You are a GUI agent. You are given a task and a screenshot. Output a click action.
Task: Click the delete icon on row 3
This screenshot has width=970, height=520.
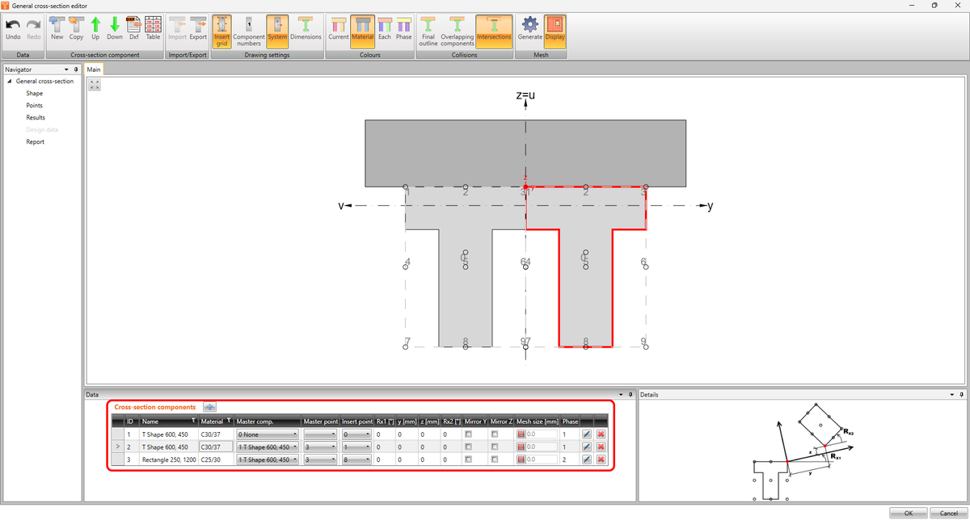click(x=600, y=459)
